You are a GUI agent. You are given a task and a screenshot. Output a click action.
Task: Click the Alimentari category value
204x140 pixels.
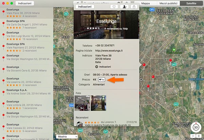[x=99, y=84]
